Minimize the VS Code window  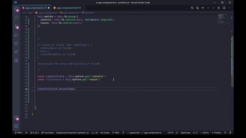pos(214,3)
